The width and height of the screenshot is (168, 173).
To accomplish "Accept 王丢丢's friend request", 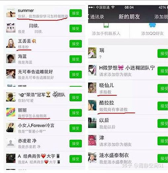I will (76, 44).
